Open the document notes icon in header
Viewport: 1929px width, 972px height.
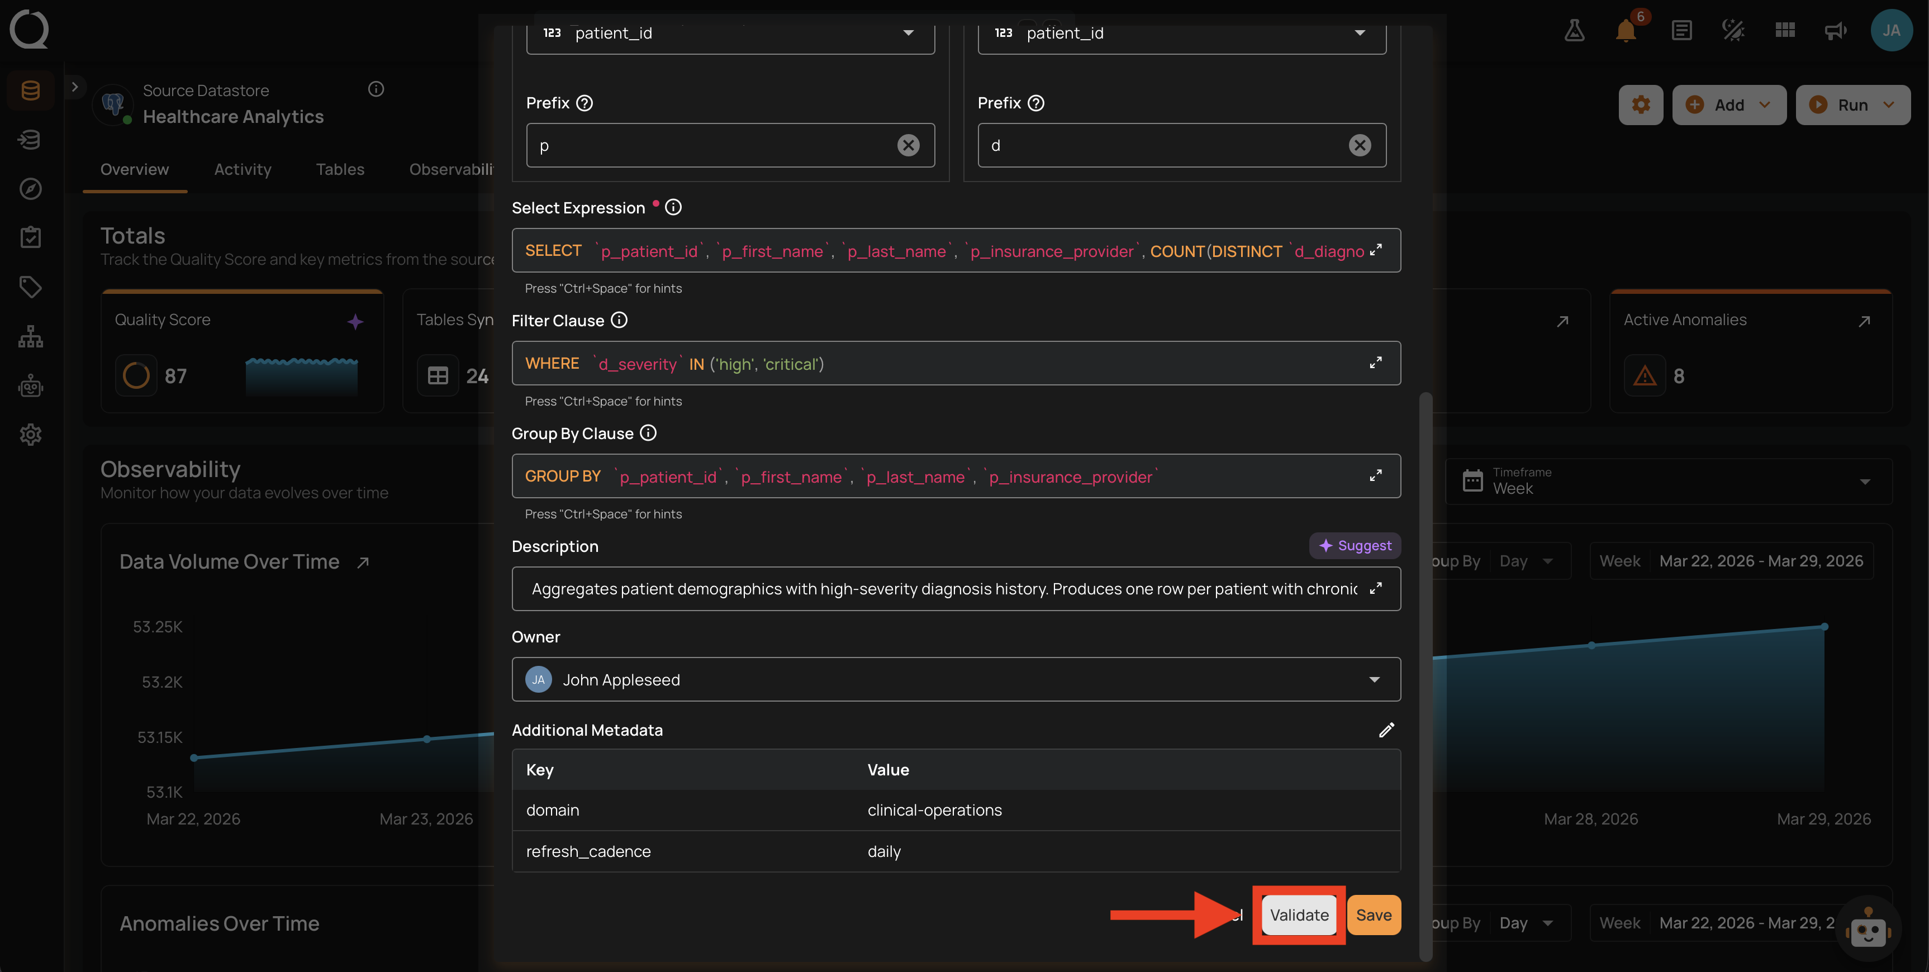1681,31
